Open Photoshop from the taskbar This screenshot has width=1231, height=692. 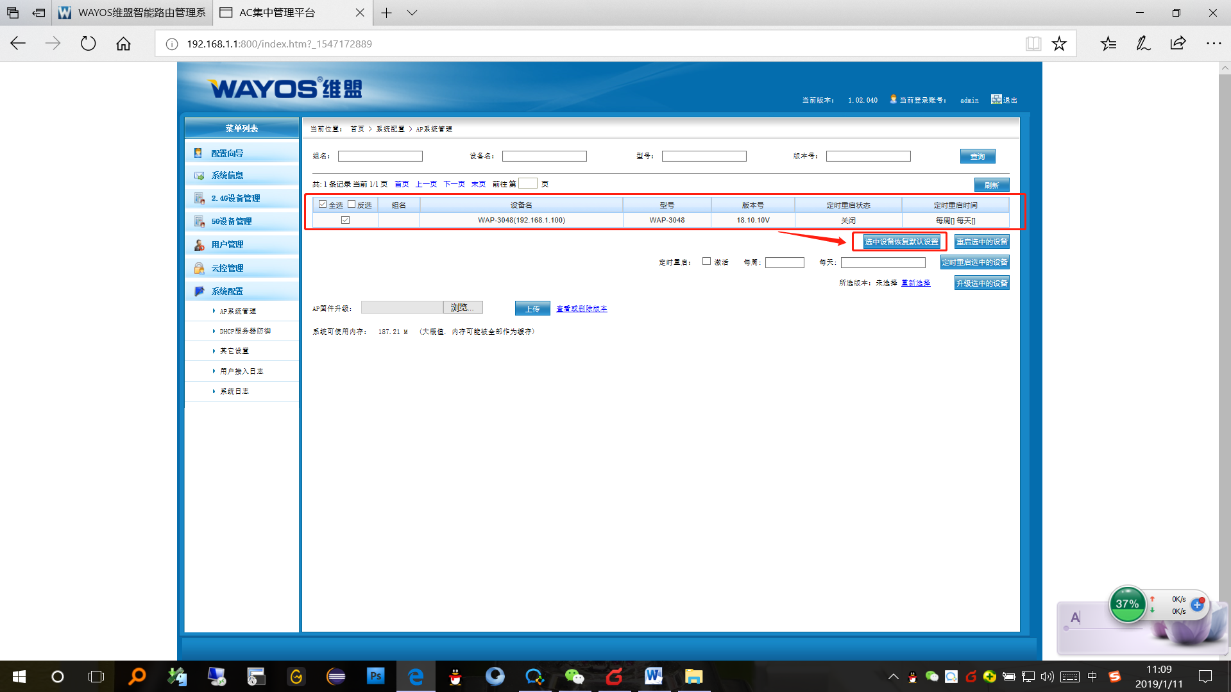coord(376,677)
